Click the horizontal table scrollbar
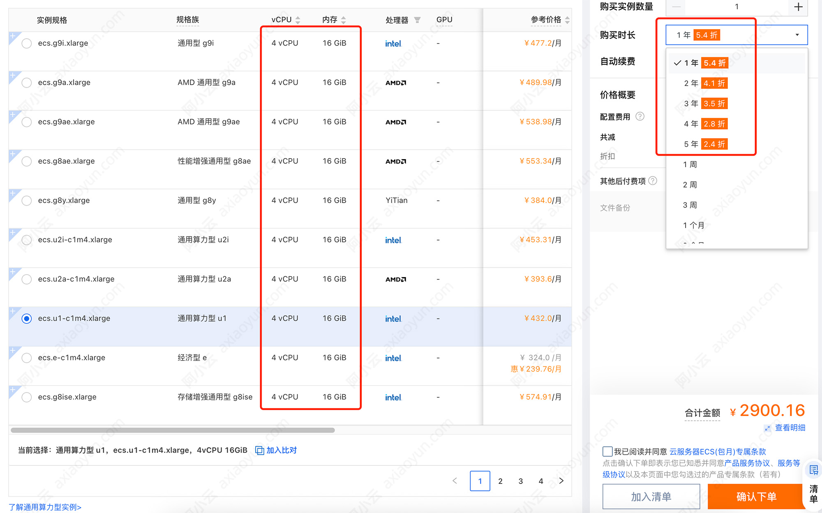Viewport: 822px width, 513px height. pos(173,430)
